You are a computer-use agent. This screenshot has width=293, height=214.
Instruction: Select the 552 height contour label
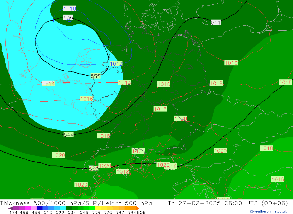coord(93,169)
